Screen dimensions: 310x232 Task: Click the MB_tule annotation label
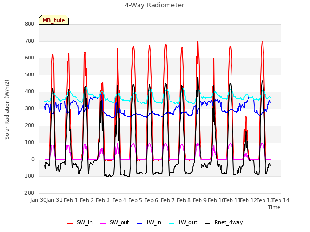(54, 20)
